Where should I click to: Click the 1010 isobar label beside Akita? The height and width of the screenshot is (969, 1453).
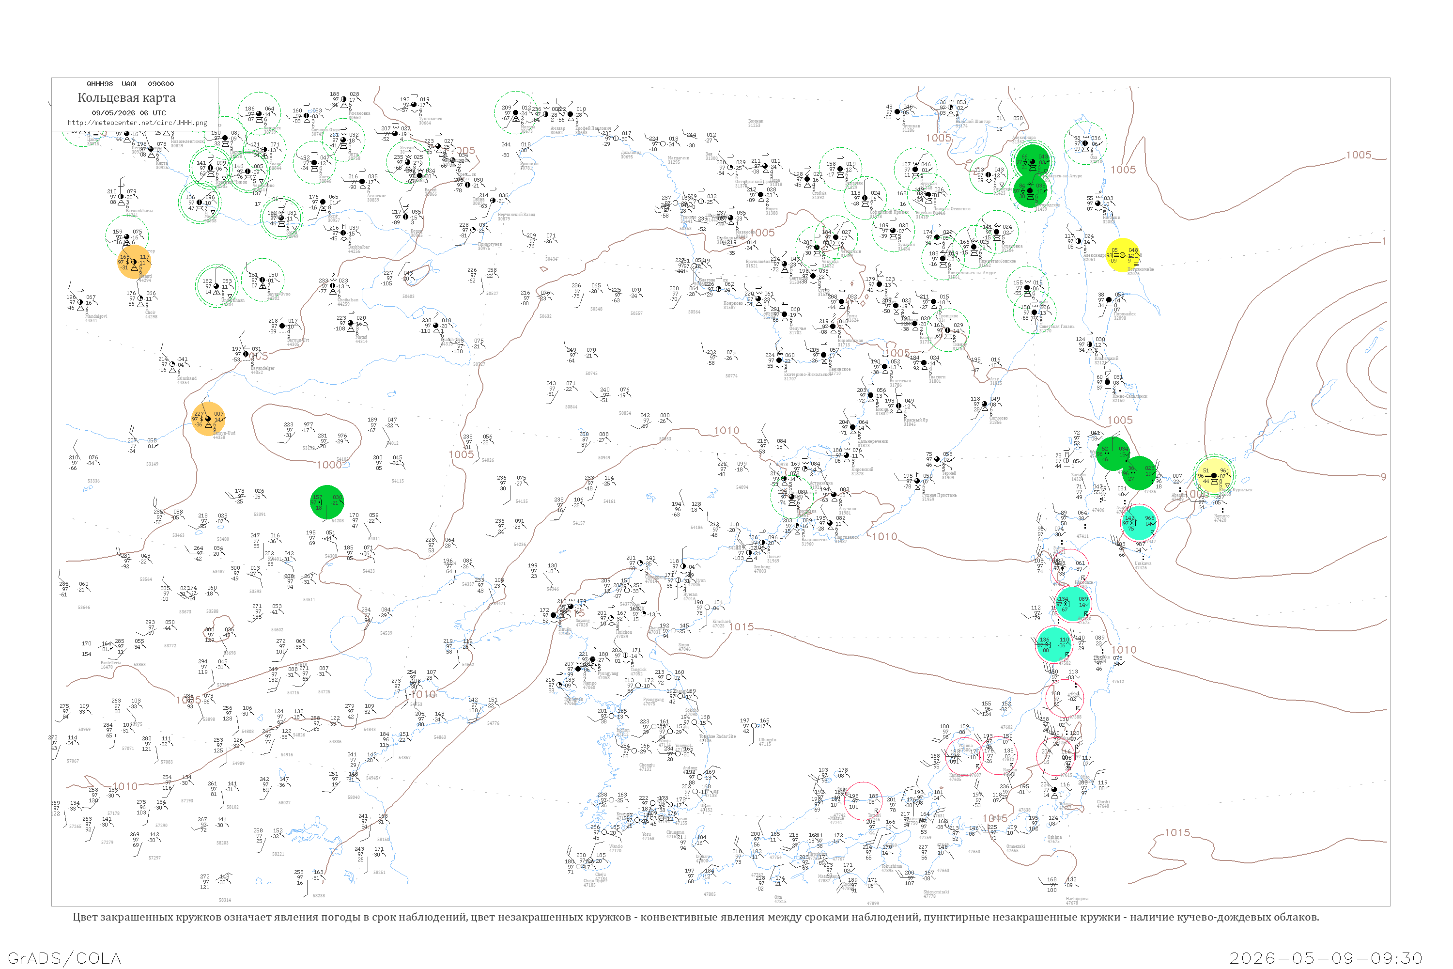tap(1124, 650)
